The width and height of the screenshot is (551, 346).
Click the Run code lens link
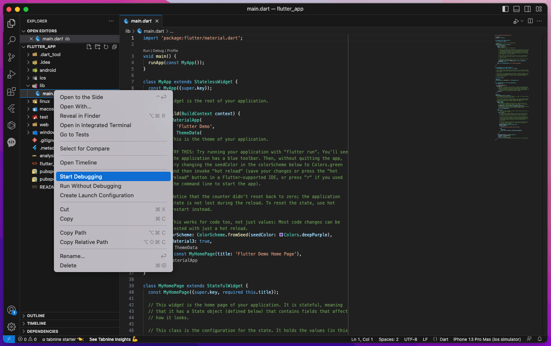[147, 51]
